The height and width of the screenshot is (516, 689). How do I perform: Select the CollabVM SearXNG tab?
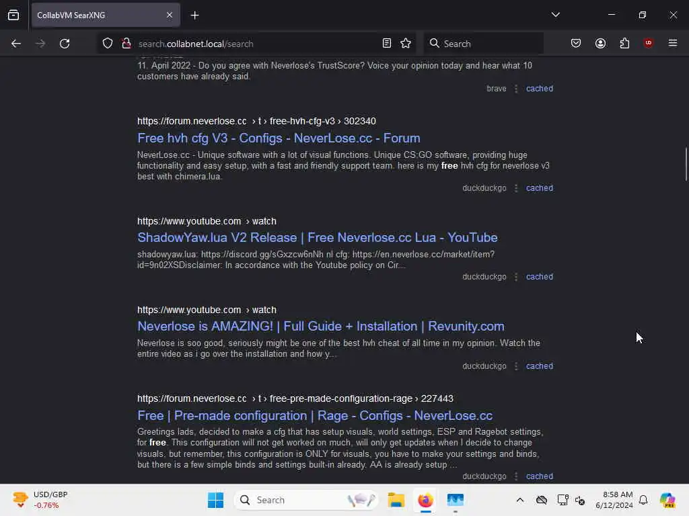pos(106,15)
